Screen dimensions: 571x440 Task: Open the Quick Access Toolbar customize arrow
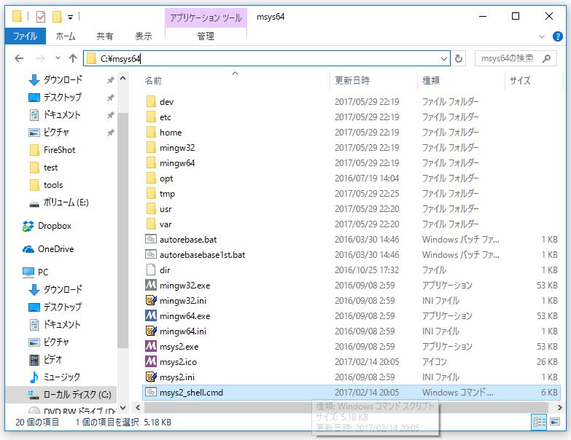click(x=70, y=17)
